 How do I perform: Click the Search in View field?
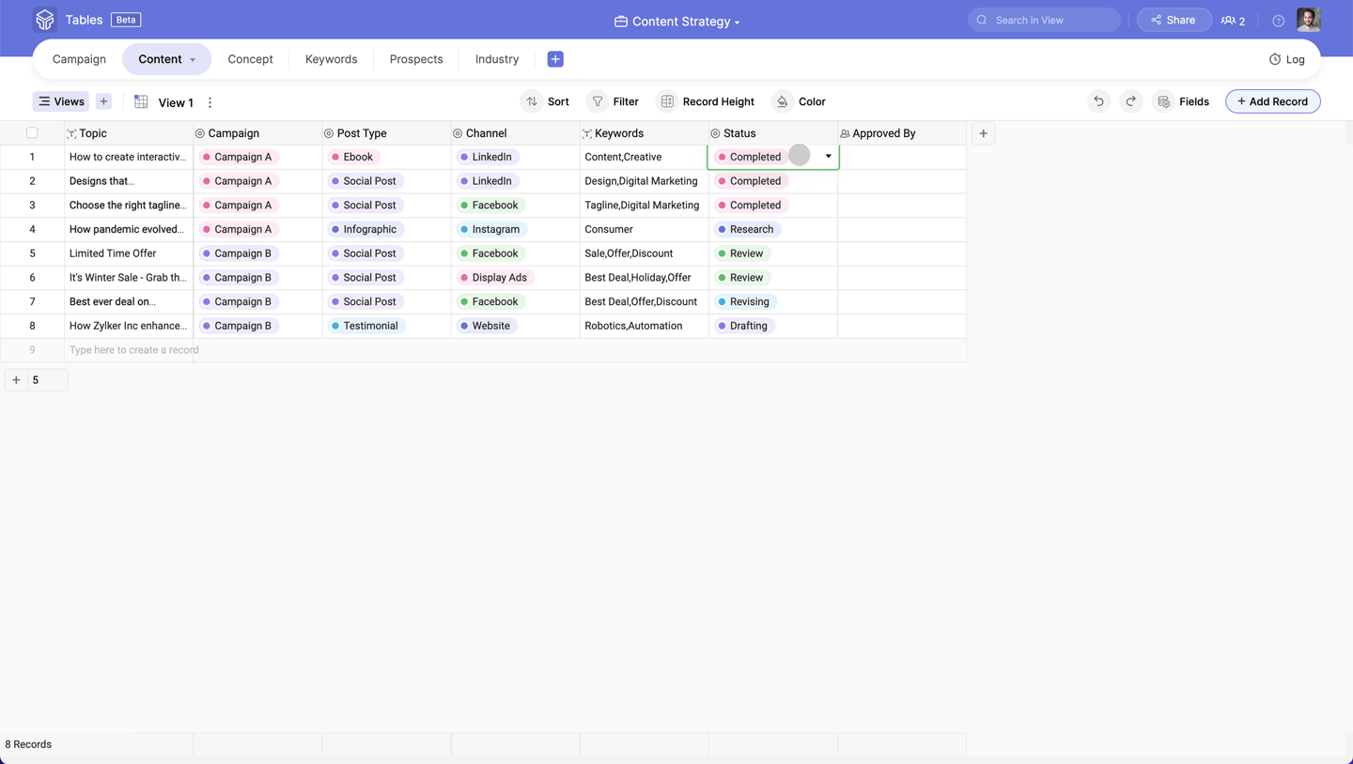tap(1044, 20)
